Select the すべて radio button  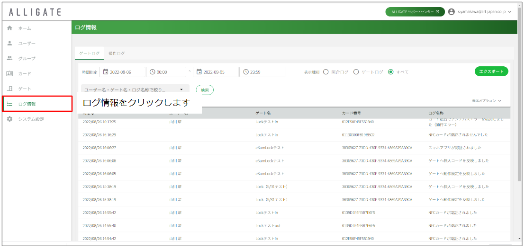point(390,72)
